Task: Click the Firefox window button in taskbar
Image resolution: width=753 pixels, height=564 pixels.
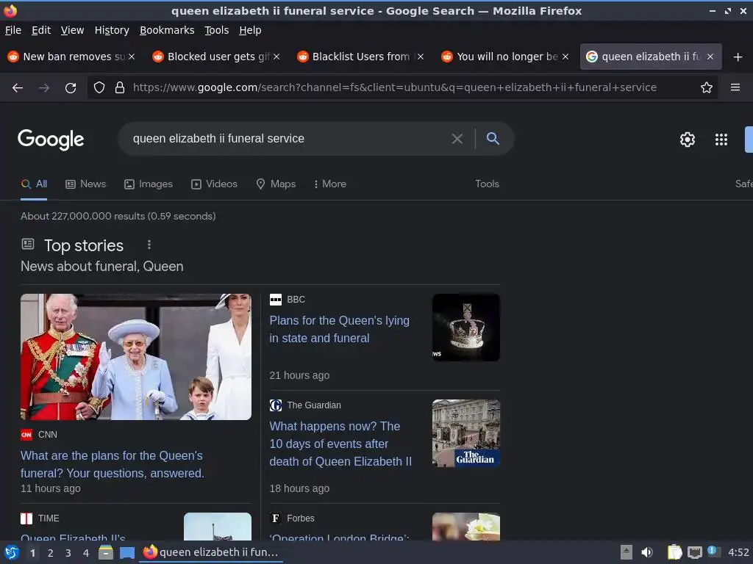Action: [211, 552]
